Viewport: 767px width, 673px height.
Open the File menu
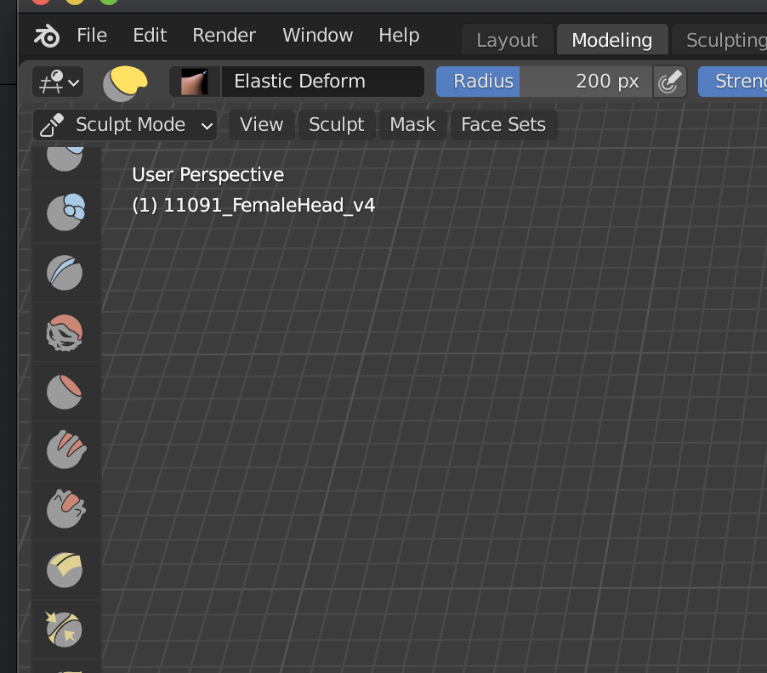pyautogui.click(x=92, y=36)
